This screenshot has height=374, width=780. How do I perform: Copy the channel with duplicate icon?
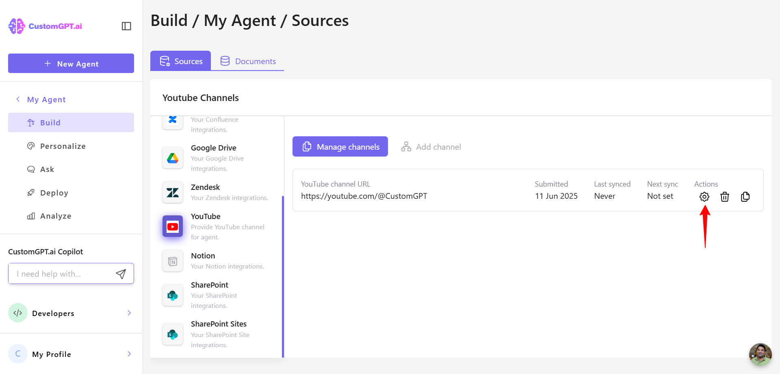745,197
